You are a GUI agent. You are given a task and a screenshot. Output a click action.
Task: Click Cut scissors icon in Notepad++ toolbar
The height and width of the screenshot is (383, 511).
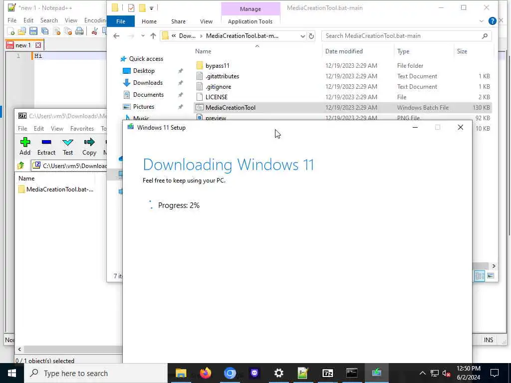tap(94, 31)
